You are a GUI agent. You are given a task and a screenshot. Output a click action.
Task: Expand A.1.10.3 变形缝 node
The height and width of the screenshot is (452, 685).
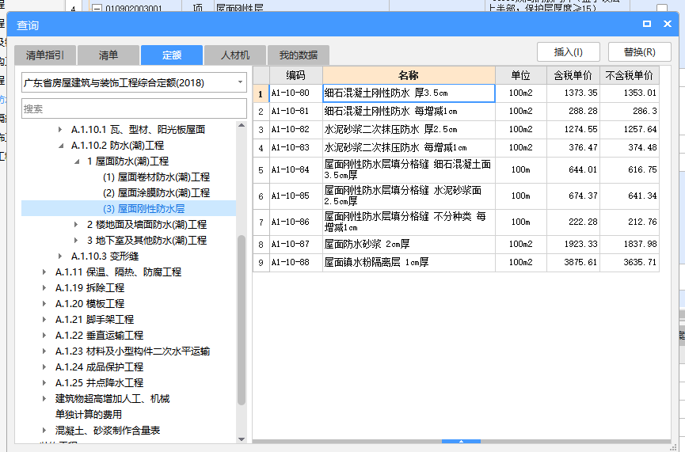pyautogui.click(x=60, y=256)
